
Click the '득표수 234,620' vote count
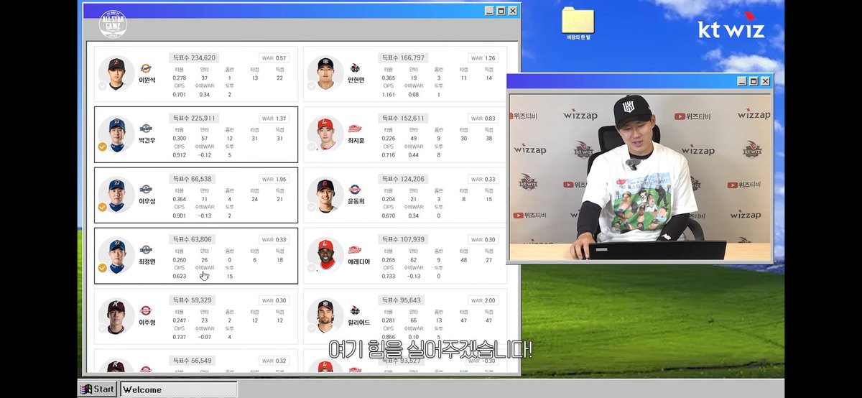[x=194, y=57]
